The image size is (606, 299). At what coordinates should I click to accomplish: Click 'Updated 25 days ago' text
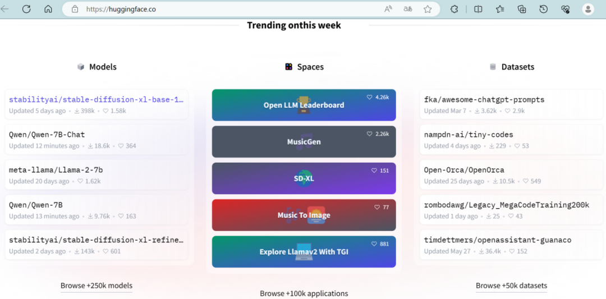454,181
